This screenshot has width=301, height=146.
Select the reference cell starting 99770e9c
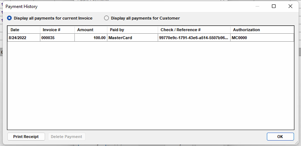coord(194,38)
